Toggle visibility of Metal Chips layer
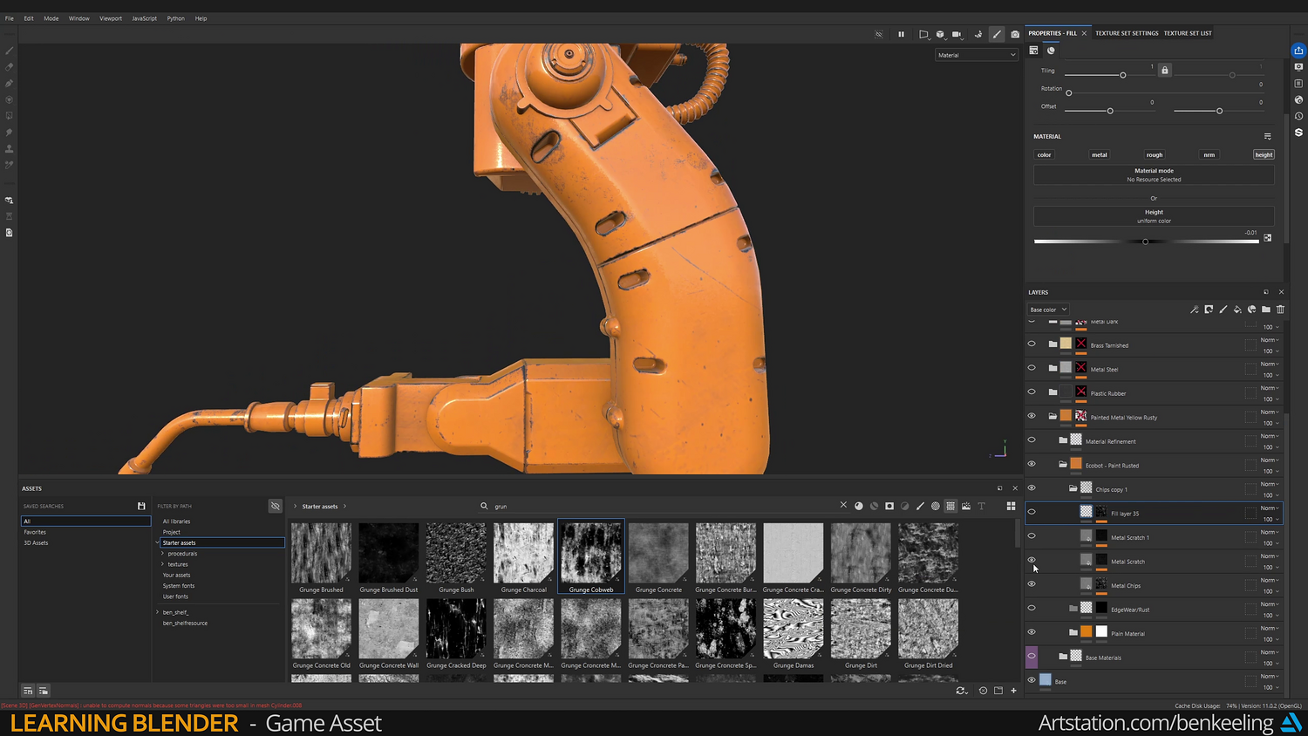1308x736 pixels. (x=1032, y=584)
